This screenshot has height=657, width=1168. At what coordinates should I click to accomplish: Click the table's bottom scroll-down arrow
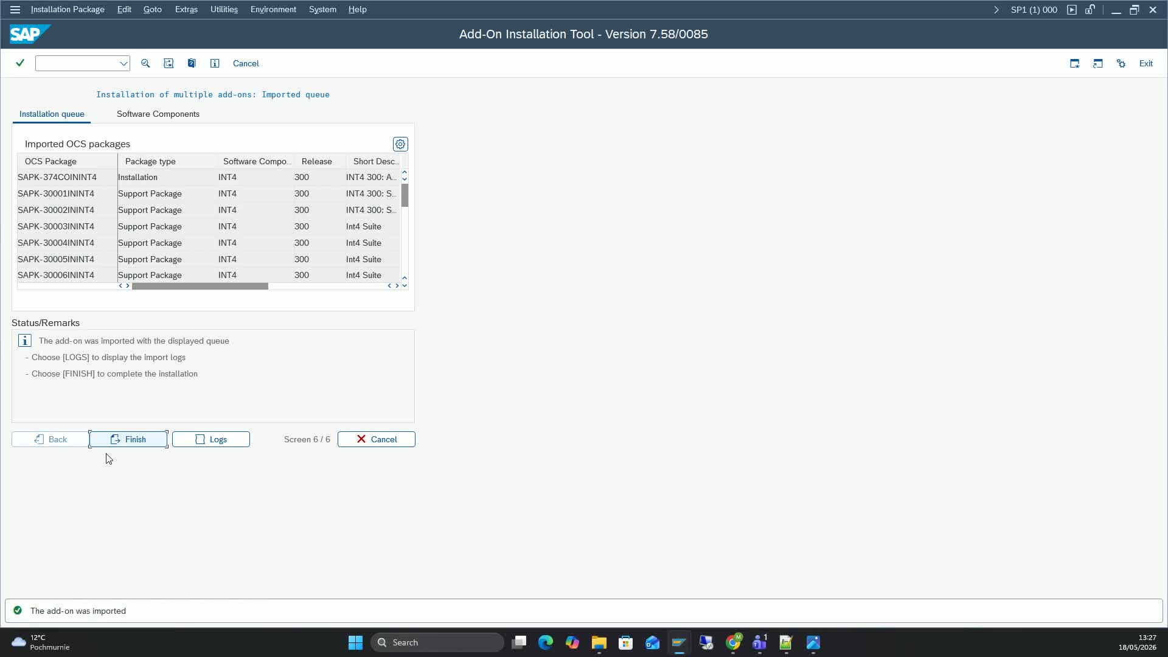pos(405,285)
